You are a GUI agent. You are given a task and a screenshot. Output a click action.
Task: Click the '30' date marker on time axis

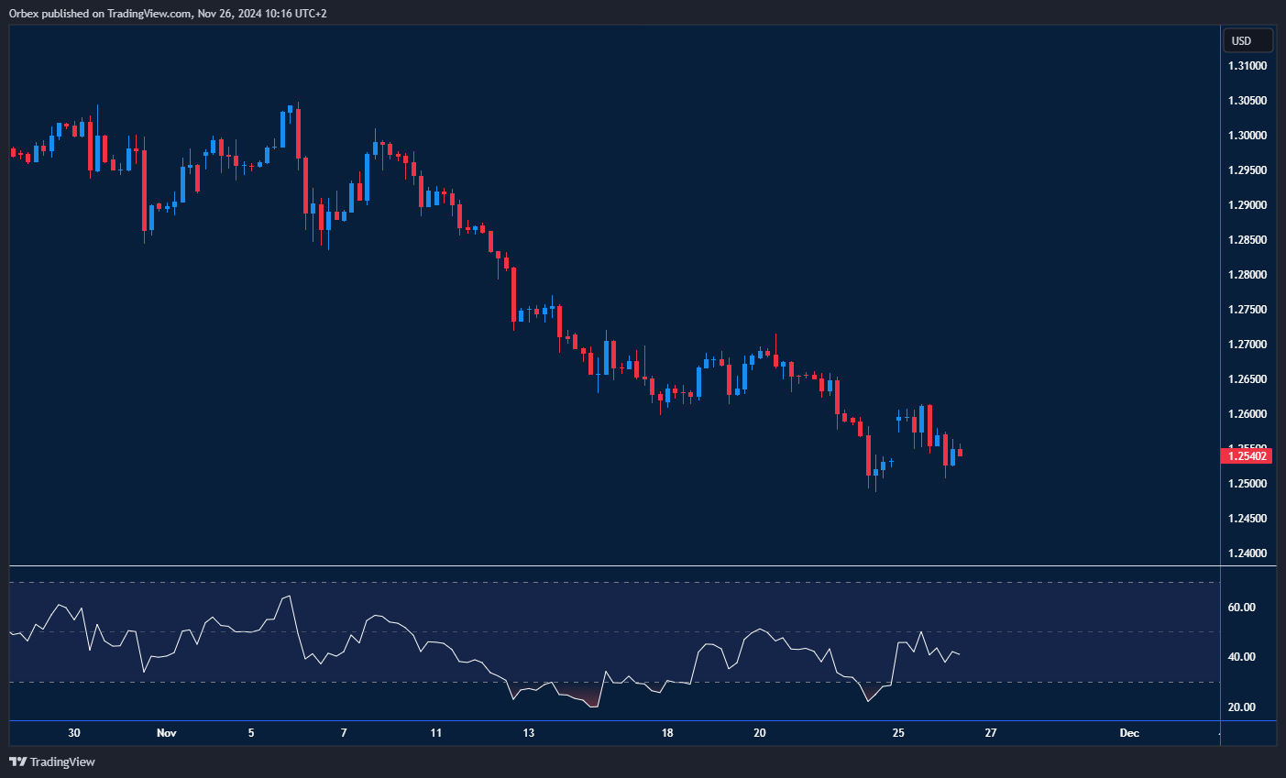pyautogui.click(x=74, y=733)
